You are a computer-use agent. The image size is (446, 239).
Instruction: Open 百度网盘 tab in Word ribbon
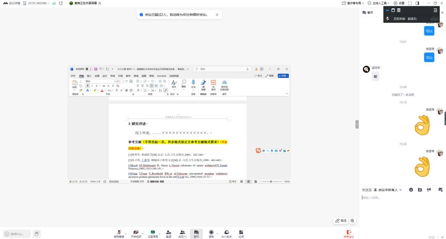pyautogui.click(x=174, y=76)
